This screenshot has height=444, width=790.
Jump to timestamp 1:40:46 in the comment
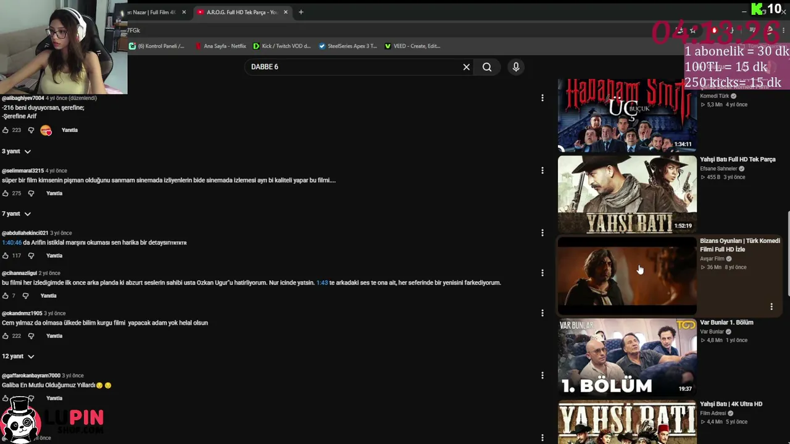tap(12, 243)
